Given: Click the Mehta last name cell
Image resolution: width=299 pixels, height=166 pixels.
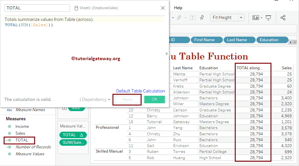Looking at the screenshot, I should tap(179, 74).
